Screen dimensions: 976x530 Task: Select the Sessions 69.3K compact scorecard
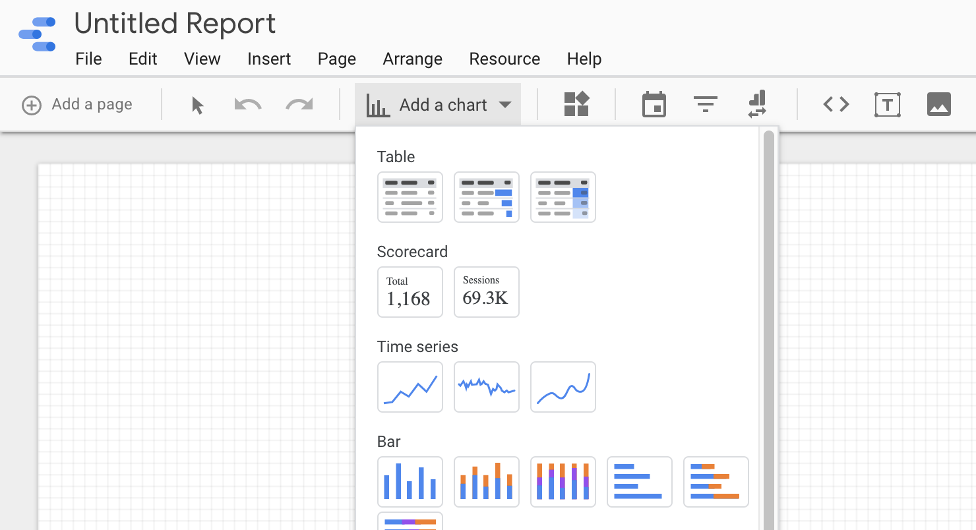pyautogui.click(x=487, y=292)
